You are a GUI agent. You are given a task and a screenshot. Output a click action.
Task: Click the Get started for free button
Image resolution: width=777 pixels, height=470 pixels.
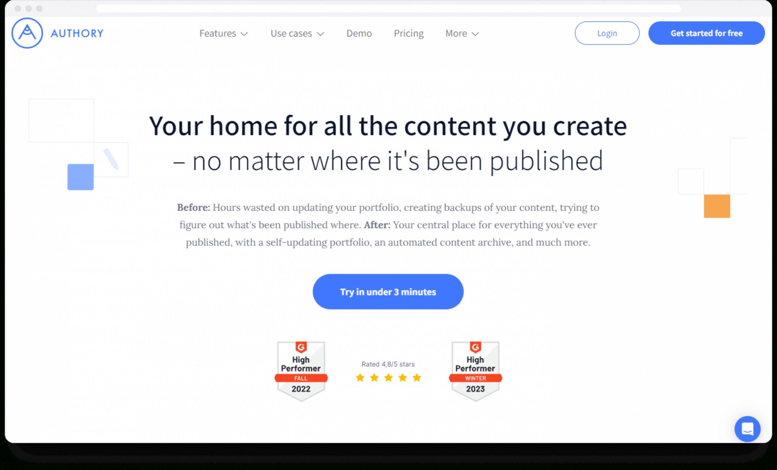[x=707, y=33]
